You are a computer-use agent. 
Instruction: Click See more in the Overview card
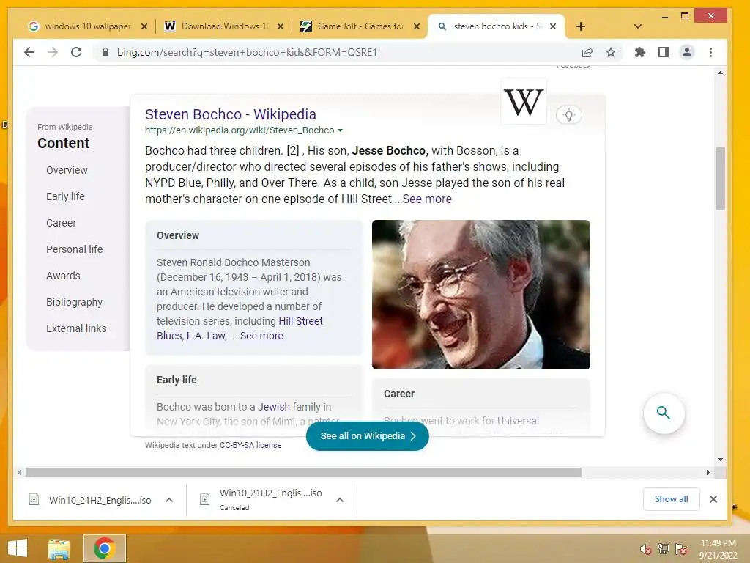[x=261, y=336]
